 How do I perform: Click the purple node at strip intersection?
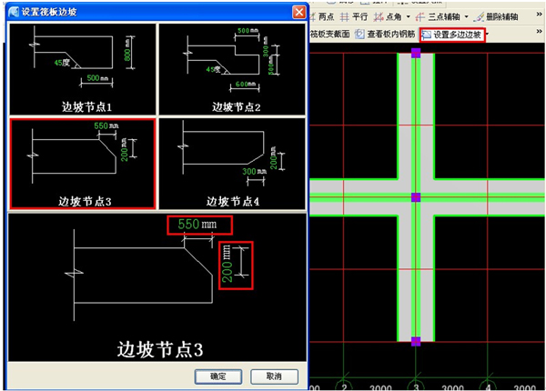point(416,197)
